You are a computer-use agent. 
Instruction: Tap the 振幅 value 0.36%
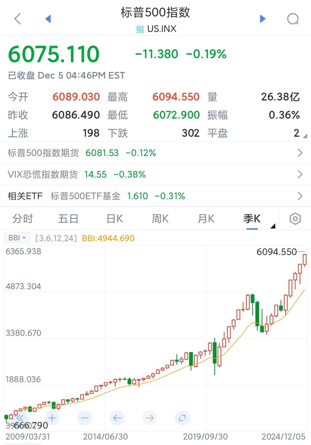point(284,115)
